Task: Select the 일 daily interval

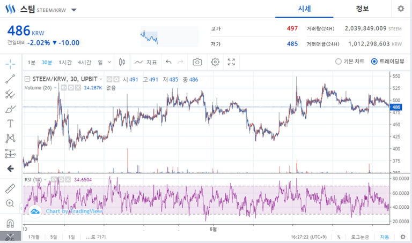Action: click(x=100, y=63)
